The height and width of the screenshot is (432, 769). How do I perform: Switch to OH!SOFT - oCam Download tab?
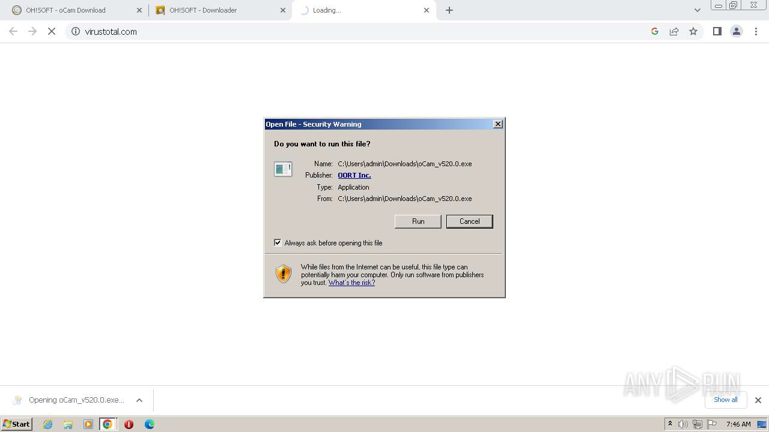[74, 10]
